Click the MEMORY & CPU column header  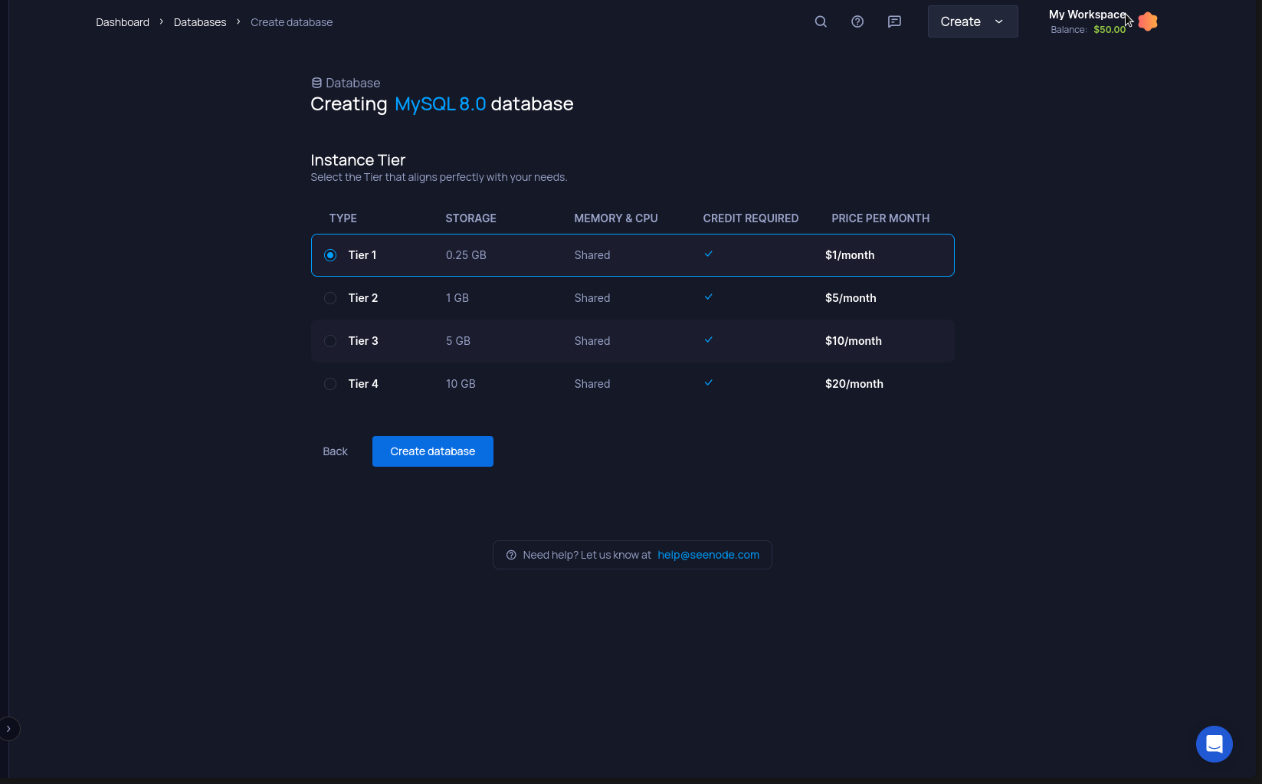616,218
